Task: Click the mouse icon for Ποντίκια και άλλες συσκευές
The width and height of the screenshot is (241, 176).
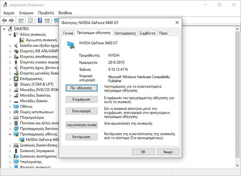Action: (x=16, y=123)
